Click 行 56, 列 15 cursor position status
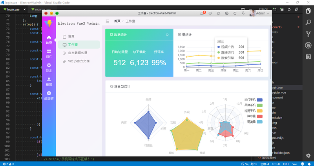 [249, 164]
